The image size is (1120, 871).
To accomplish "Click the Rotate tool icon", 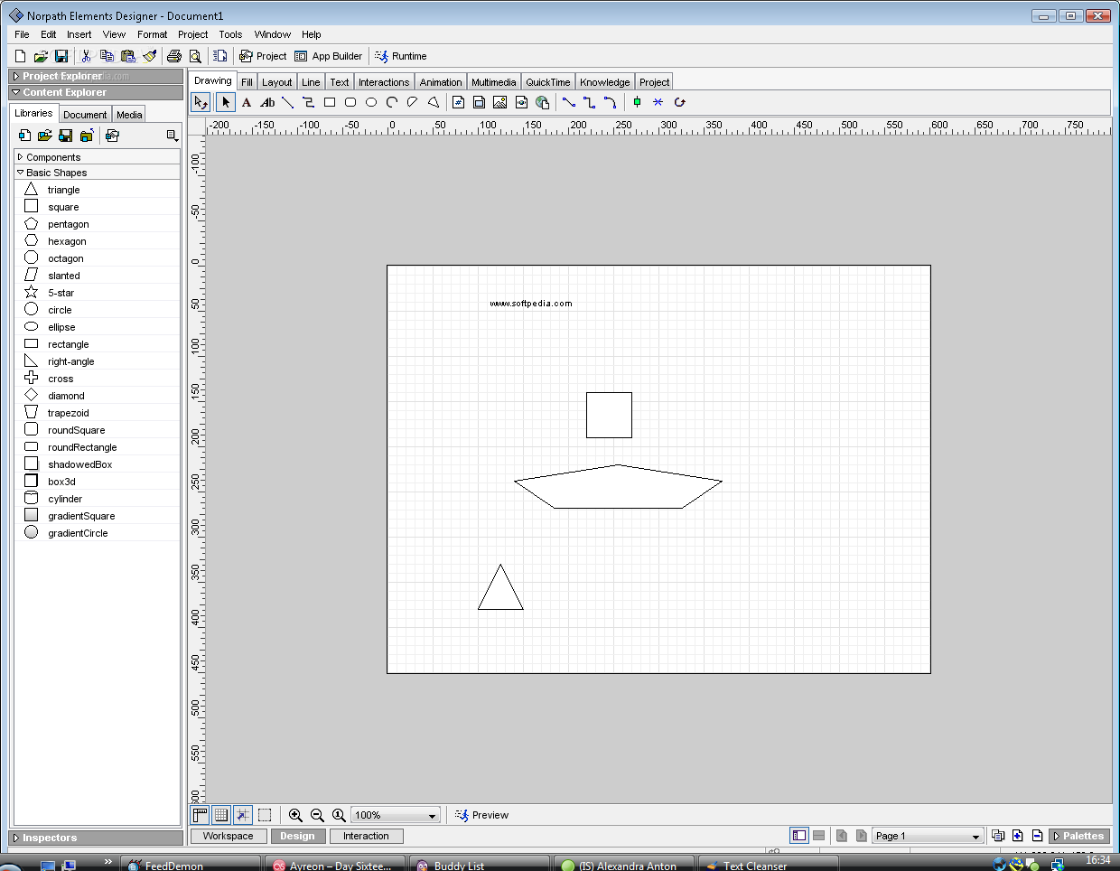I will [679, 102].
